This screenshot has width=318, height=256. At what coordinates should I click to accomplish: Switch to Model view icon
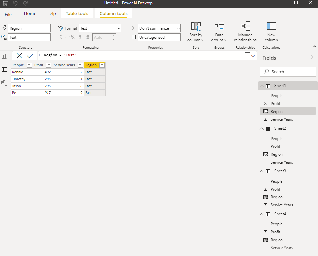(4, 83)
